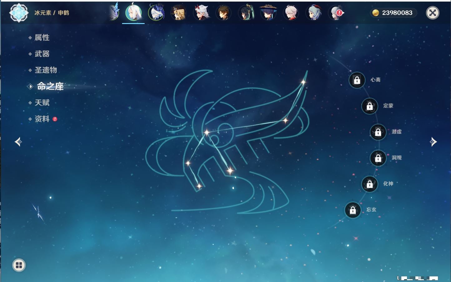The height and width of the screenshot is (282, 451).
Task: Open the grid menu button at bottom left
Action: (x=19, y=265)
